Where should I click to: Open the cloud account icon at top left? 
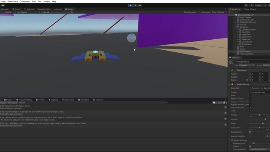point(3,5)
